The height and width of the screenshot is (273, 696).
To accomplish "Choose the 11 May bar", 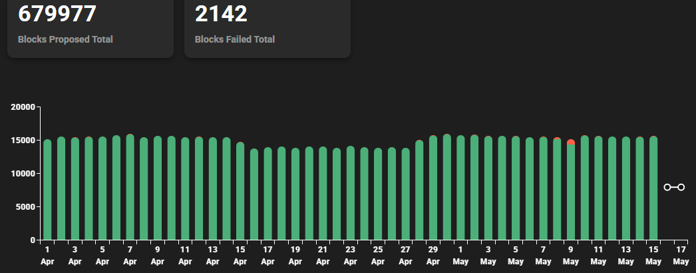I will coord(598,188).
